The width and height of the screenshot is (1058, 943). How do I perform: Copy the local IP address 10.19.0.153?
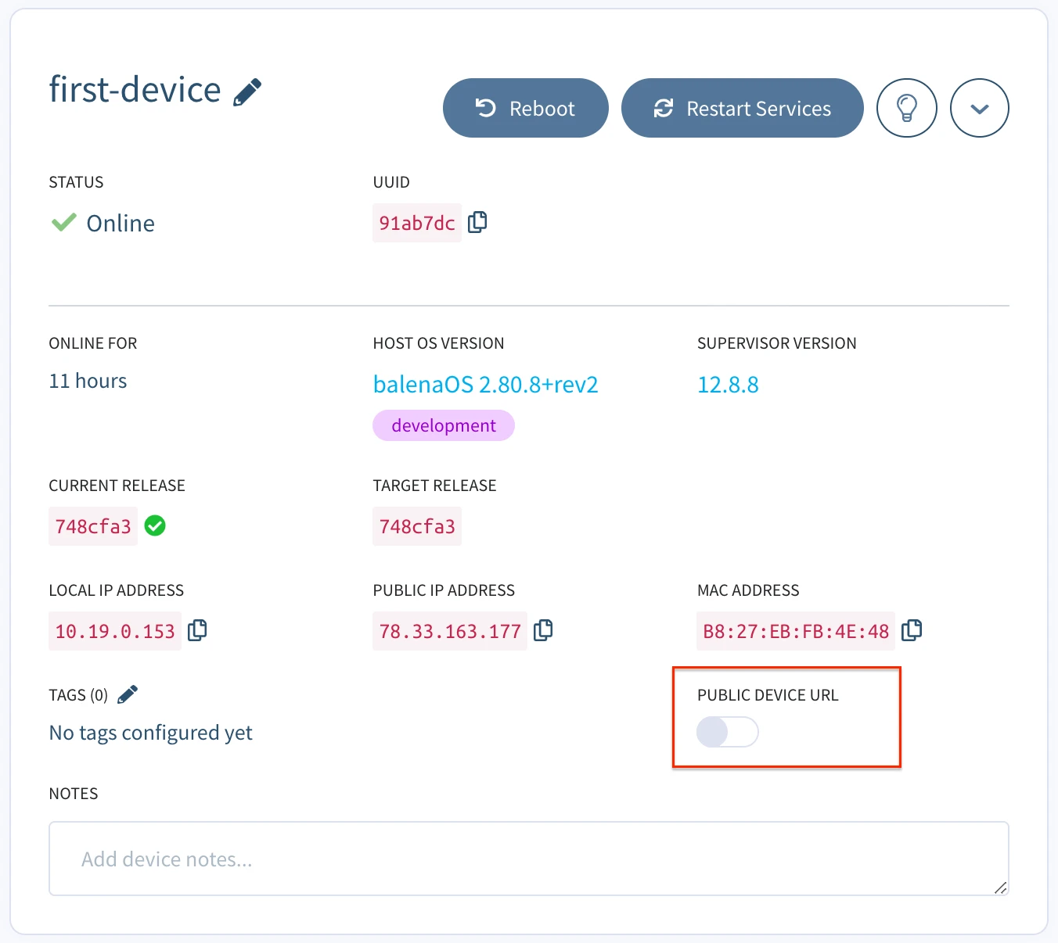(196, 630)
